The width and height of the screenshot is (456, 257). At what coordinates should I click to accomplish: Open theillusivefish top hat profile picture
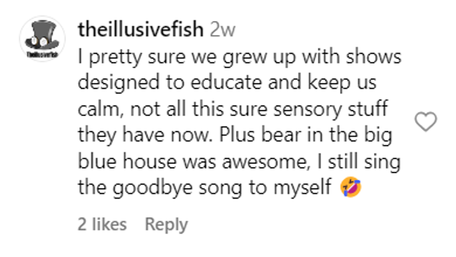[x=42, y=40]
